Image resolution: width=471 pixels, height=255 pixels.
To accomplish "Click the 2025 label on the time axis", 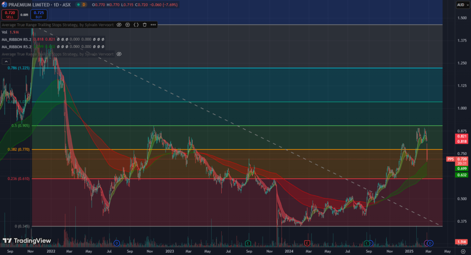I will coord(409,251).
